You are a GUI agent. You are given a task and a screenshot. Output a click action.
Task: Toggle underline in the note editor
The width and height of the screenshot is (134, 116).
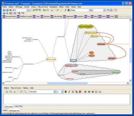(73, 92)
